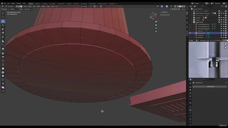This screenshot has width=228, height=128.
Task: Expand the Curtains collection
Action: tap(192, 18)
